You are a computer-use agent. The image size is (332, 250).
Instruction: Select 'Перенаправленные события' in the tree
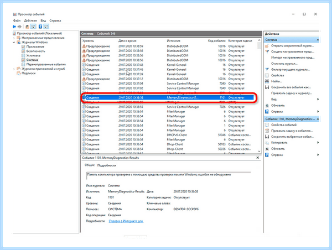point(46,64)
